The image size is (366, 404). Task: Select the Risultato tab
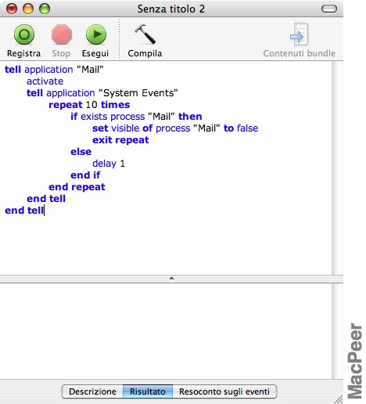tap(148, 391)
